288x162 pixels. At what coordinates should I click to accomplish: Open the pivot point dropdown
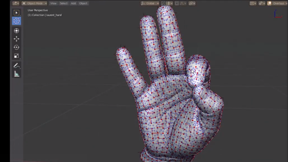(x=192, y=3)
